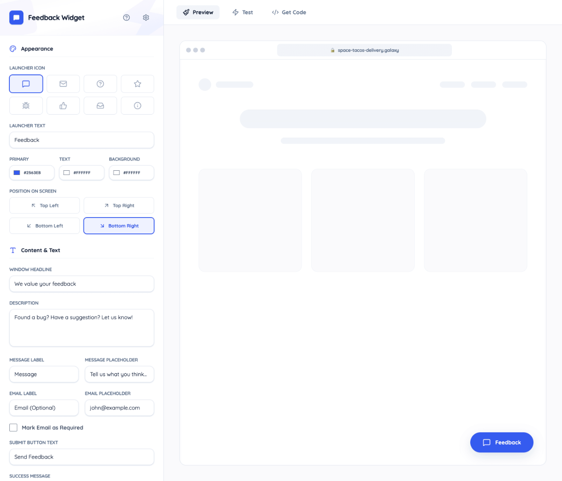Switch to the Test tab

tap(243, 12)
